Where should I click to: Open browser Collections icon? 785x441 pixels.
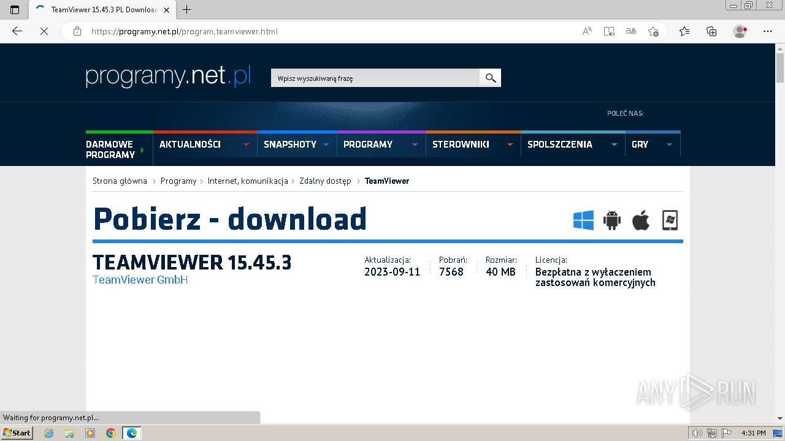[x=711, y=31]
